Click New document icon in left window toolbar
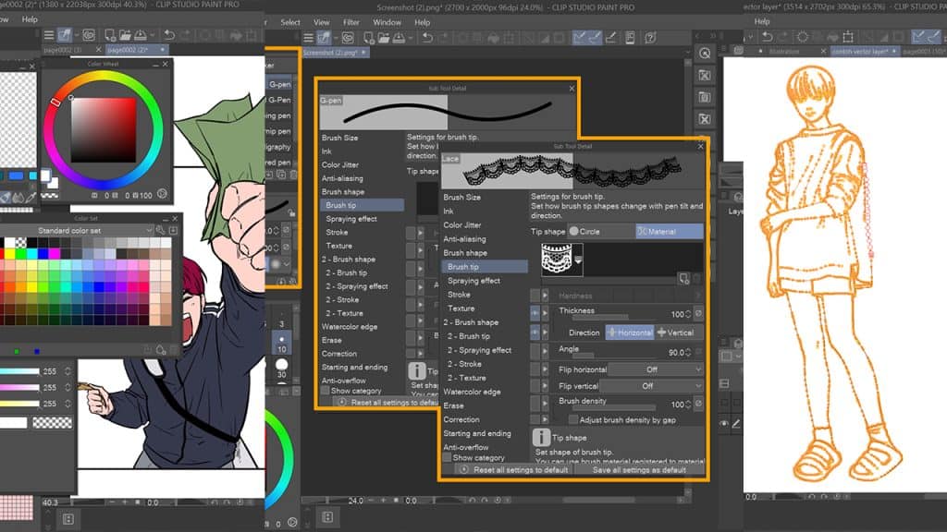Screen dimensions: 947x532 [x=110, y=36]
